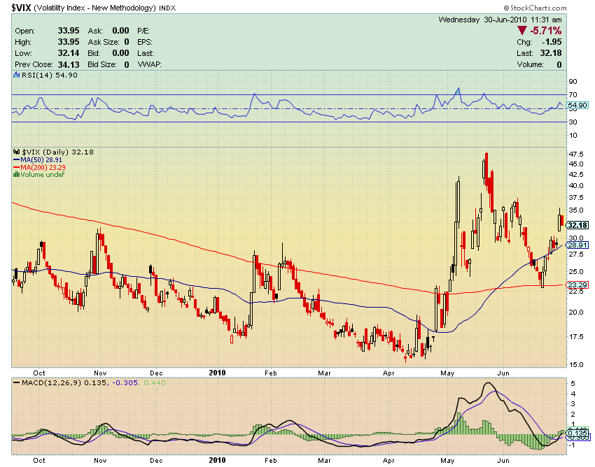Screen dimensions: 595x467
Task: Click the Chg value -1.95
Action: pyautogui.click(x=552, y=42)
